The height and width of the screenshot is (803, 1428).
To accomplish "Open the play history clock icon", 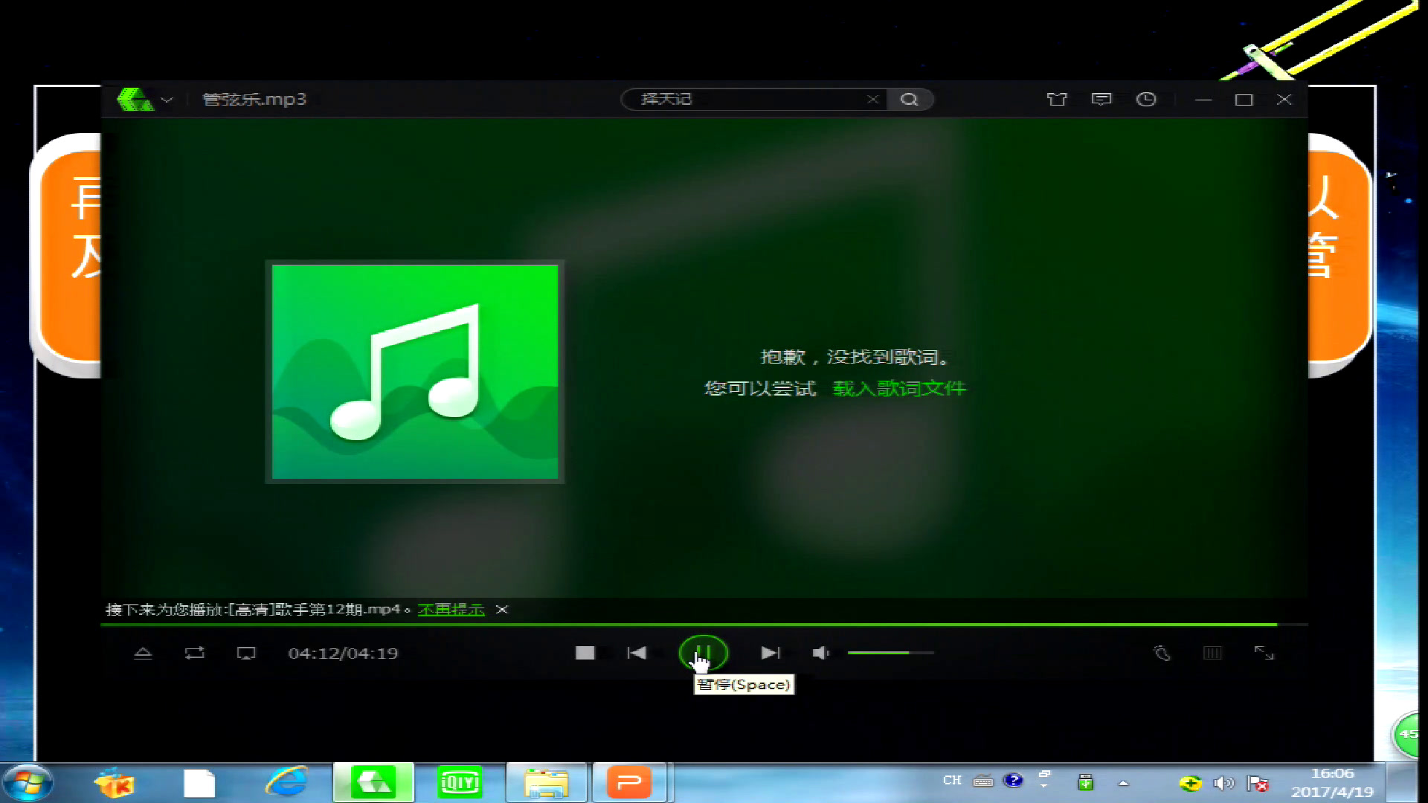I will (x=1146, y=99).
